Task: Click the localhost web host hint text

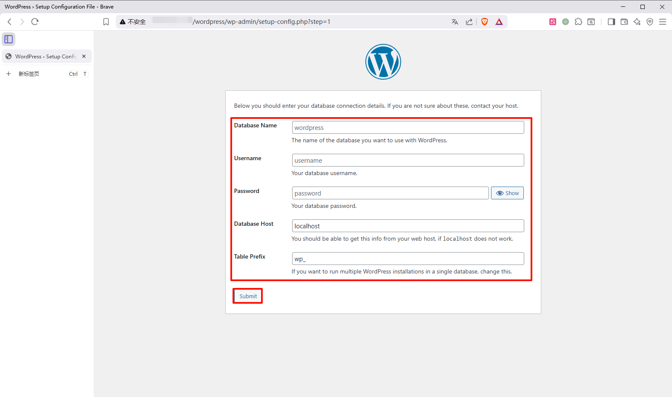Action: click(x=402, y=239)
